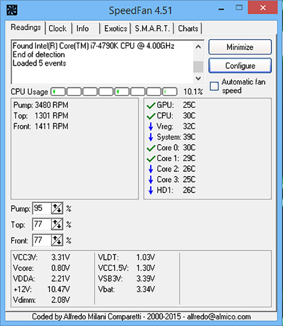283x326 pixels.
Task: Click the 'Top: 1301 RPM' reading
Action: click(40, 116)
